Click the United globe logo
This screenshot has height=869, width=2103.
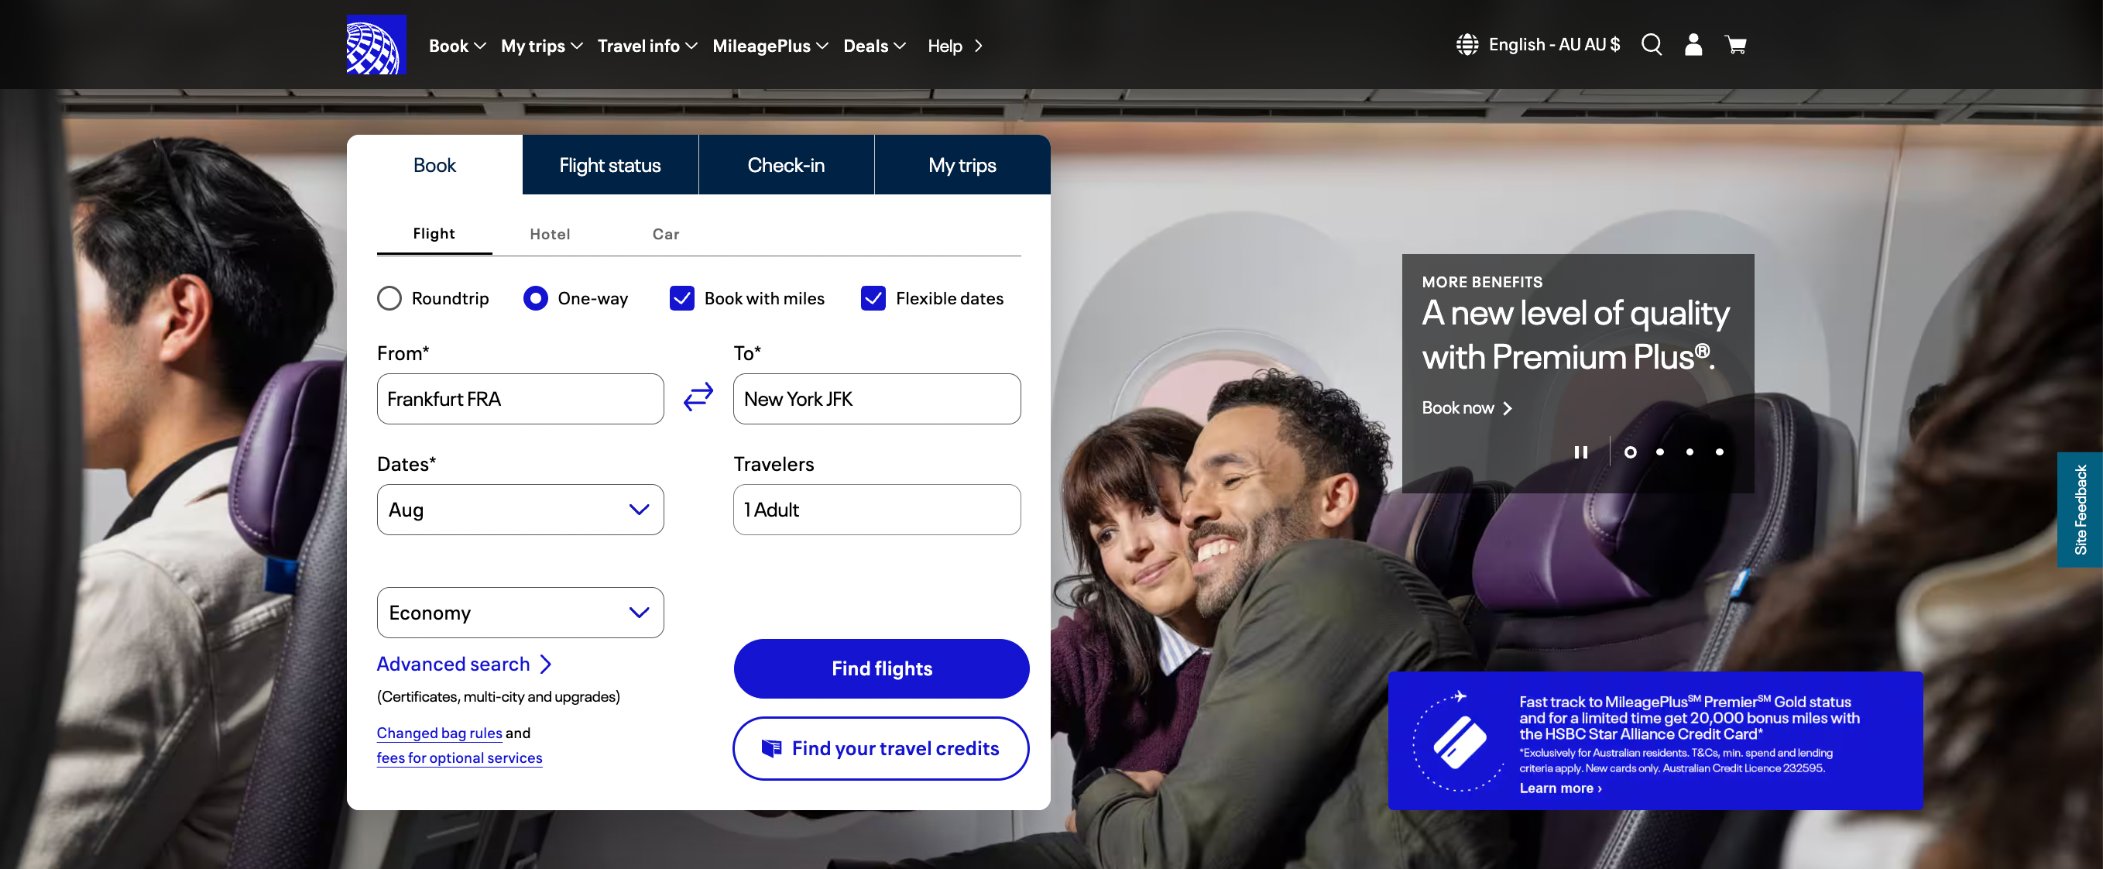[x=376, y=45]
